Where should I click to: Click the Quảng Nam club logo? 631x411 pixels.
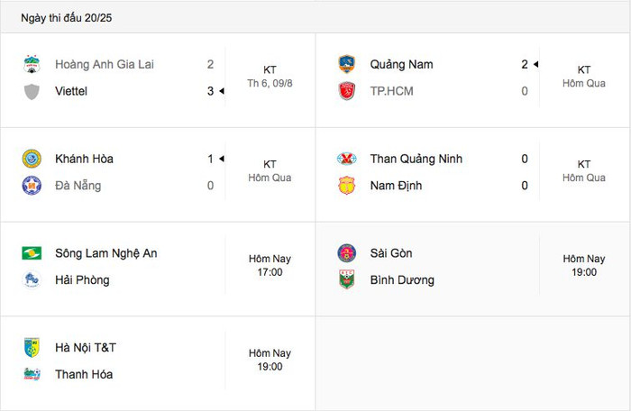346,64
